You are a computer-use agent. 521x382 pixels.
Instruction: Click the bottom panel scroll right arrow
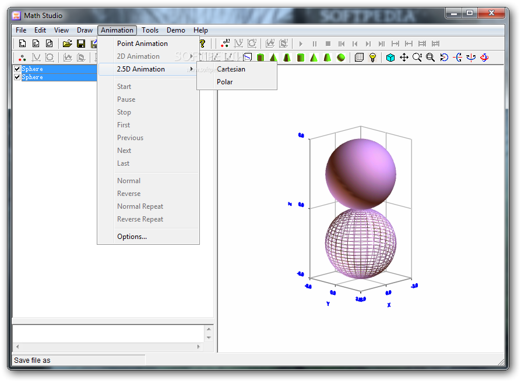pos(198,347)
